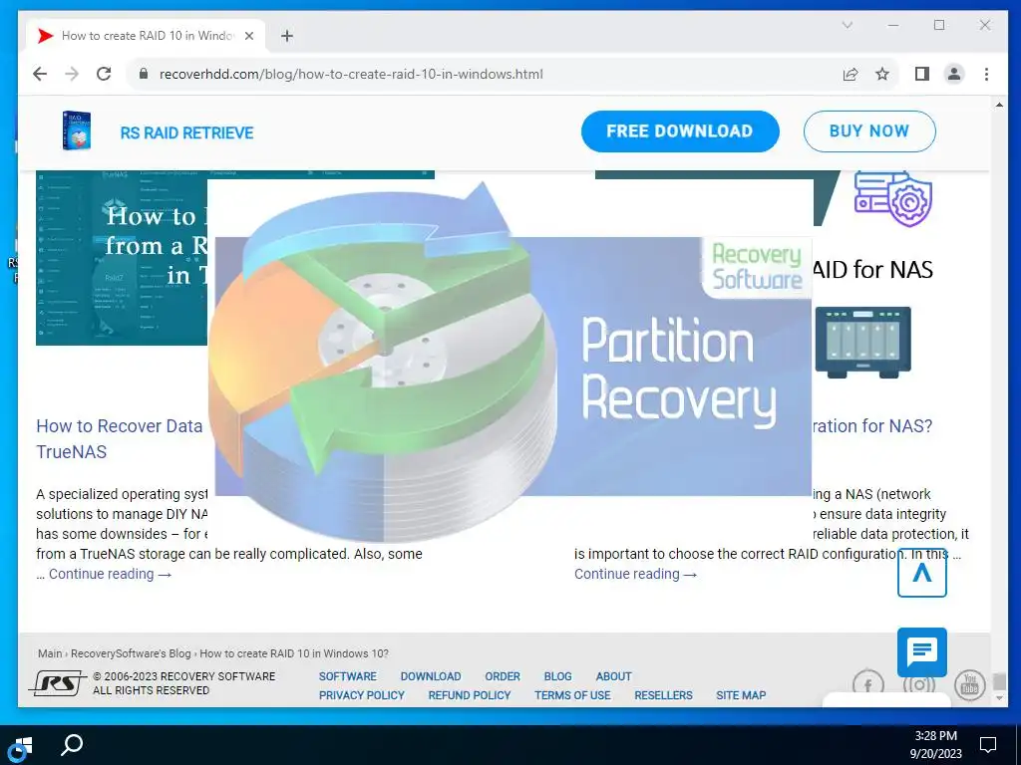The image size is (1021, 765).
Task: Open DOWNLOAD in the footer menu
Action: (431, 676)
